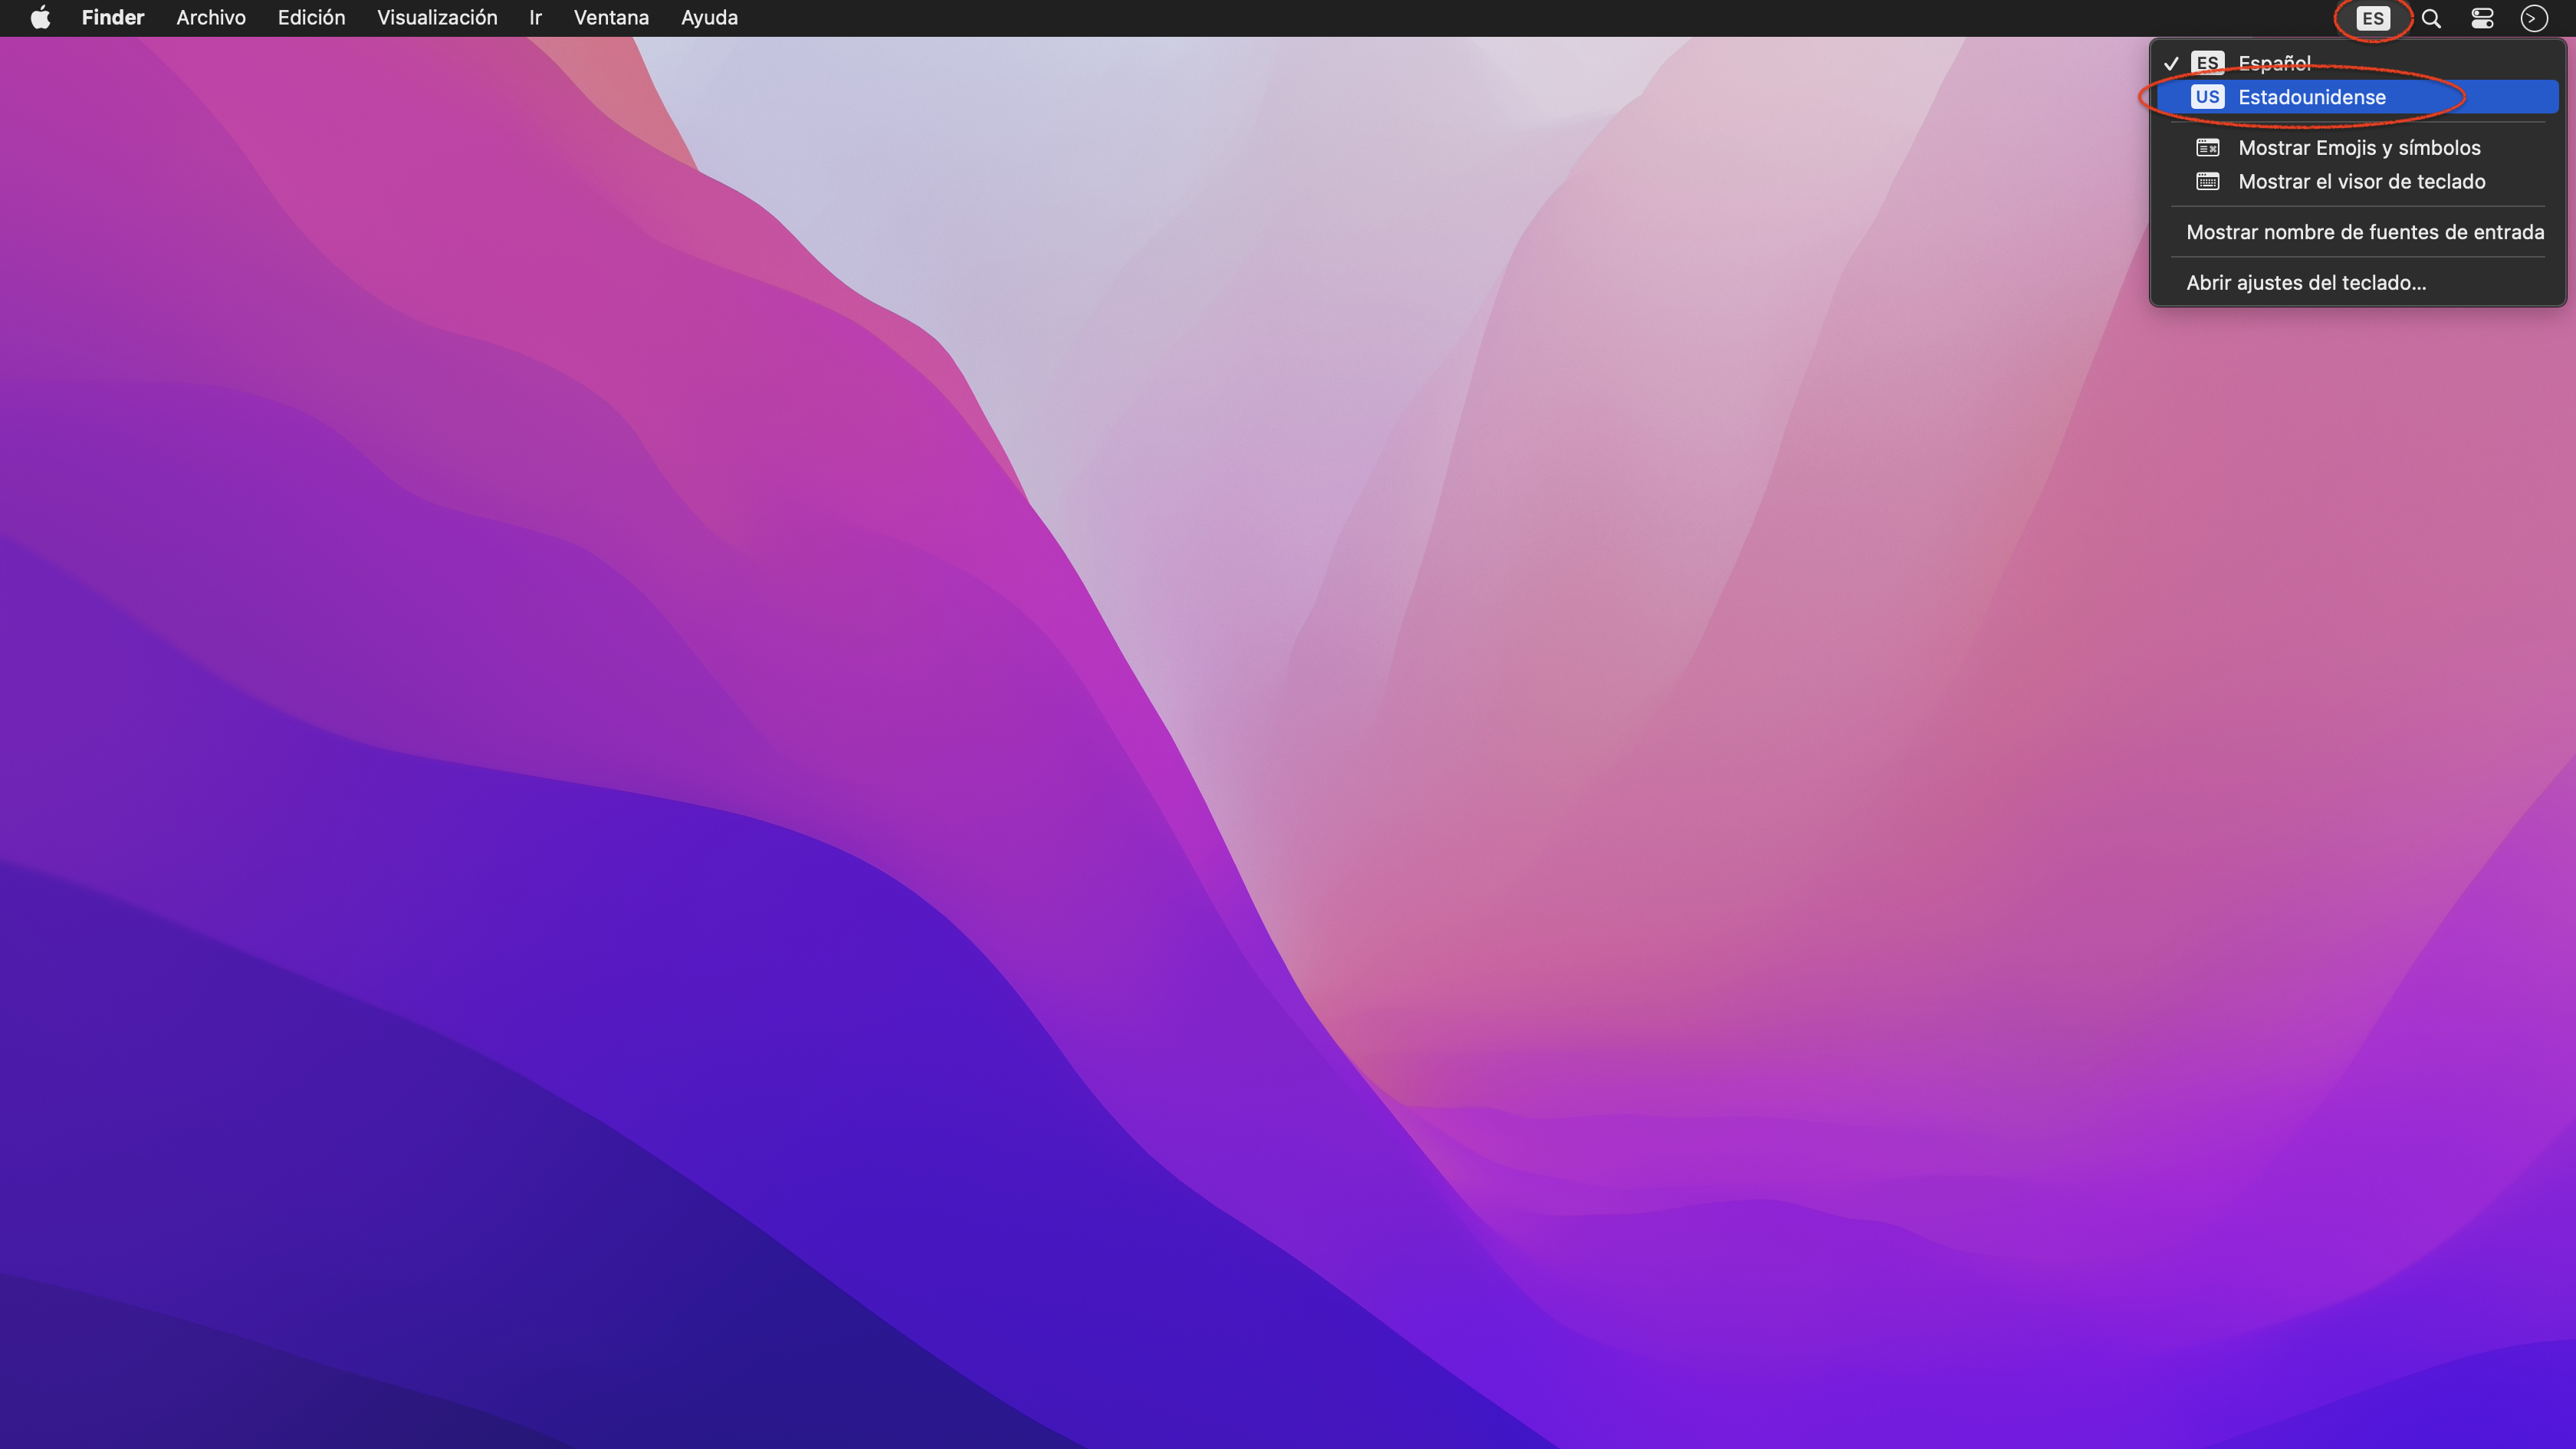This screenshot has height=1449, width=2576.
Task: Open the Ventana menu
Action: tap(611, 18)
